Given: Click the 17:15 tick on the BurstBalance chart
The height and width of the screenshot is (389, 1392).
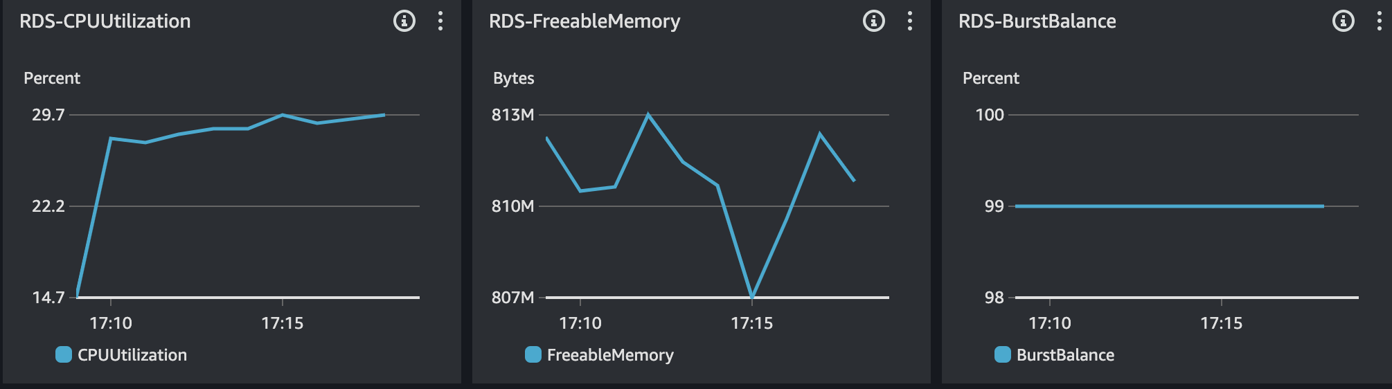Looking at the screenshot, I should click(x=1222, y=323).
